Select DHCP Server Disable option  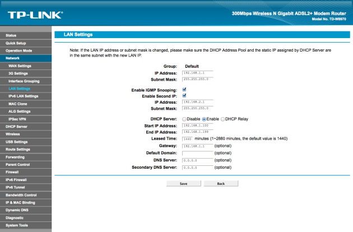(x=184, y=119)
